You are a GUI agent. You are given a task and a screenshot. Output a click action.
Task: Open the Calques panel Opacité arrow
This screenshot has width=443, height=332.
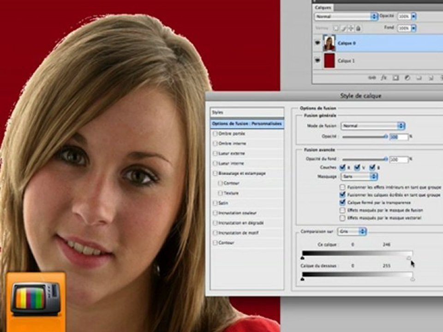point(413,17)
